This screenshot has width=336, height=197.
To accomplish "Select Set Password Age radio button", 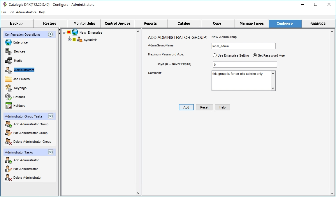I will coord(255,55).
